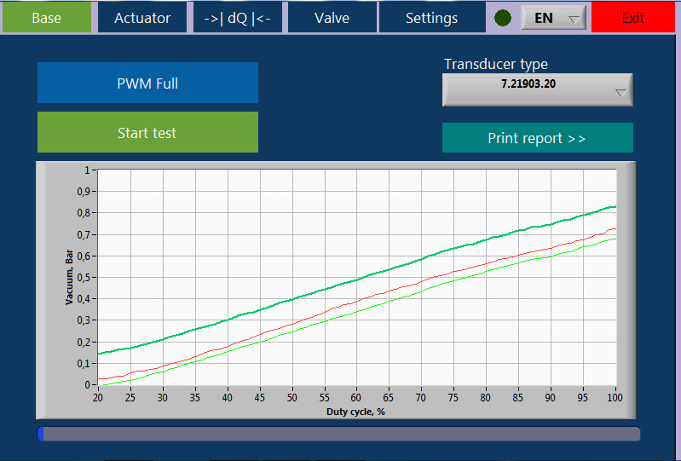Expand the Transducer type 7.21903.20 dropdown
This screenshot has height=461, width=681.
[537, 89]
